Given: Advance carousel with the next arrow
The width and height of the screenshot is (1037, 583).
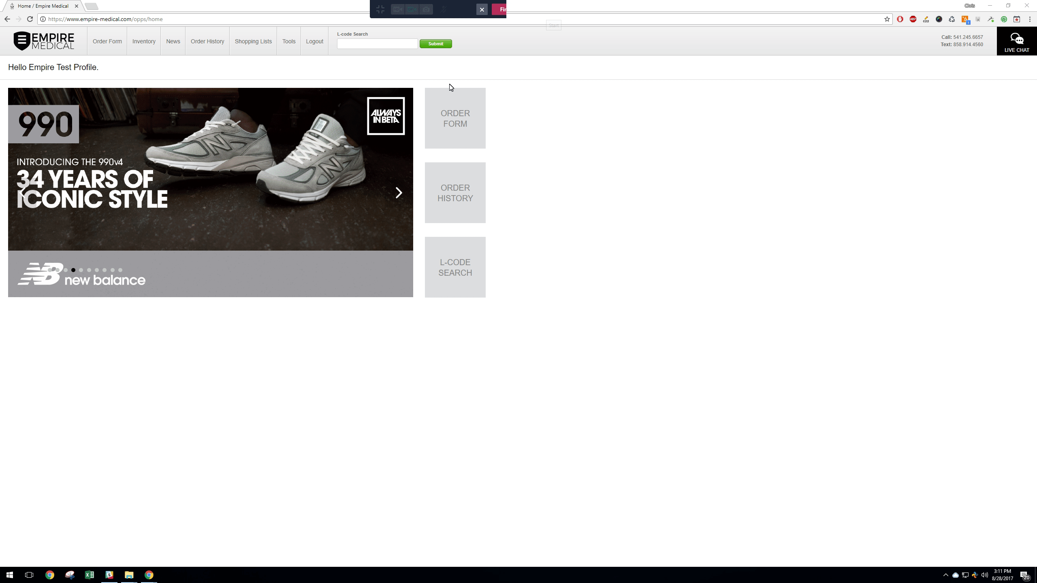Looking at the screenshot, I should 399,193.
